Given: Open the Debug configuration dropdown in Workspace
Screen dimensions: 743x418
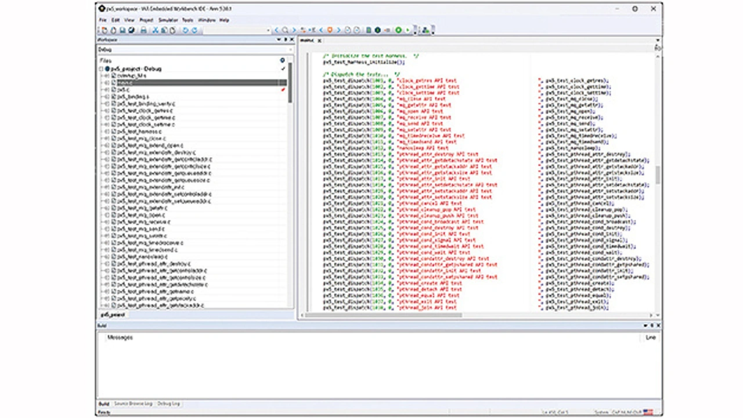Looking at the screenshot, I should pos(290,50).
